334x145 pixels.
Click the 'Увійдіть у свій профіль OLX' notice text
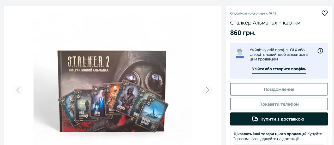[x=278, y=55]
